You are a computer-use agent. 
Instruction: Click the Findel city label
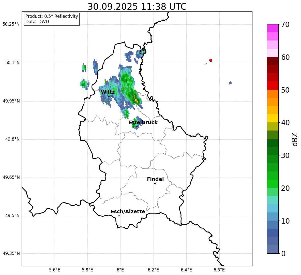coord(155,179)
